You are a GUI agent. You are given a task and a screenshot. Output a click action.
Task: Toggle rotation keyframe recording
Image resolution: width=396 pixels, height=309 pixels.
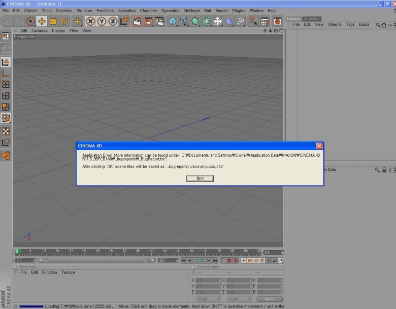[256, 260]
